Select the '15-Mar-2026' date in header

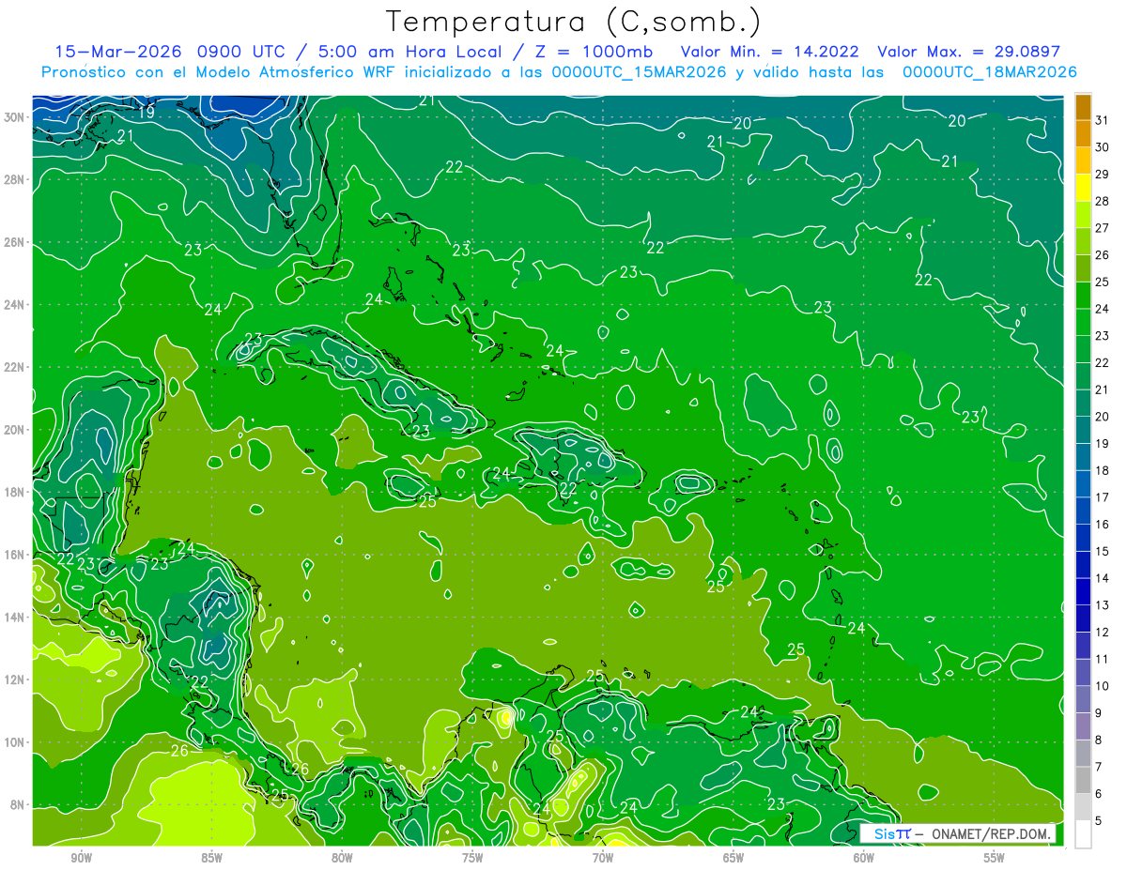coord(119,52)
